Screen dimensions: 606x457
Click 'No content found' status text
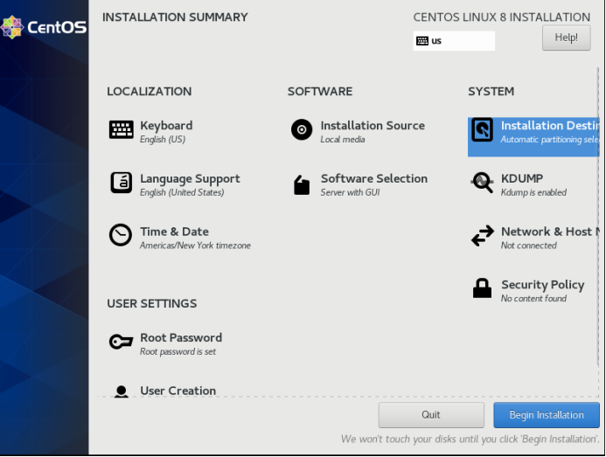pyautogui.click(x=533, y=298)
